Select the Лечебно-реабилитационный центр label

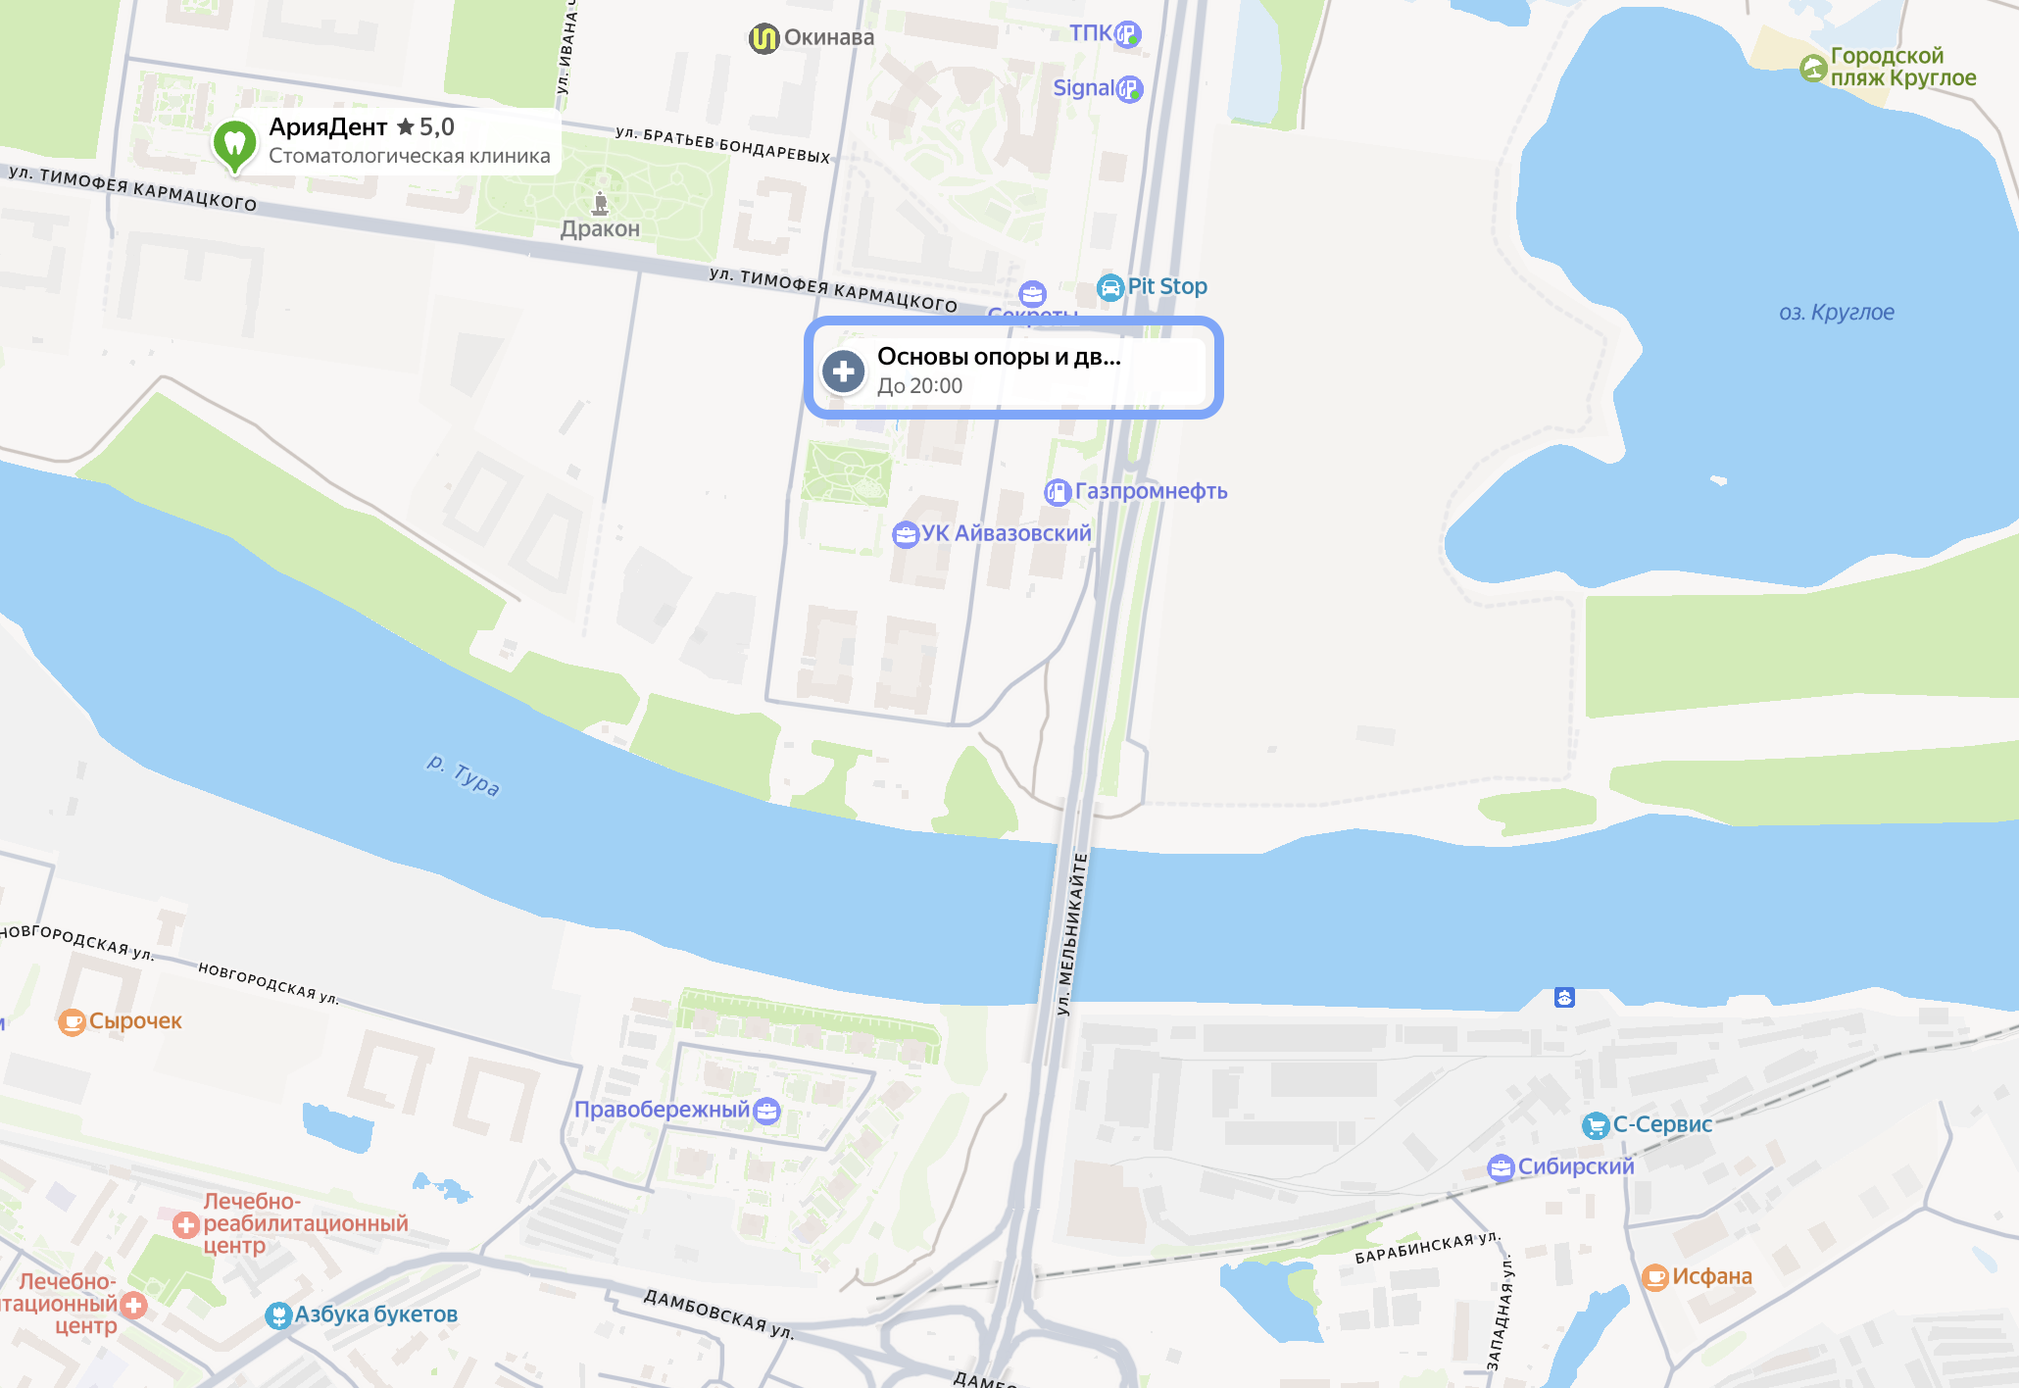305,1223
